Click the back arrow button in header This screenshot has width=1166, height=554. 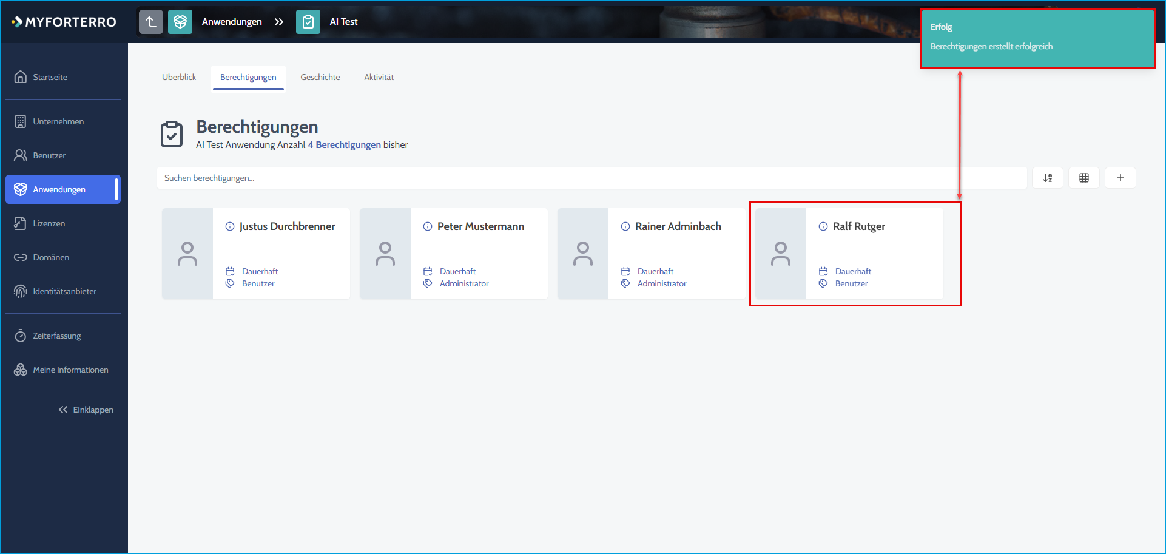pyautogui.click(x=151, y=22)
